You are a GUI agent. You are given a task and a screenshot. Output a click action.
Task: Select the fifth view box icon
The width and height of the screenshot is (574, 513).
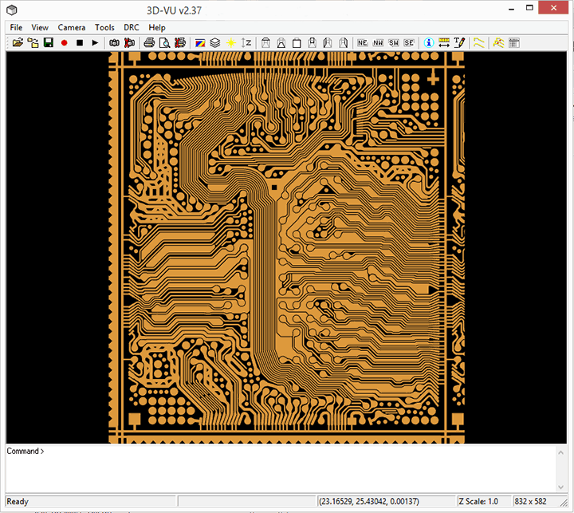328,43
